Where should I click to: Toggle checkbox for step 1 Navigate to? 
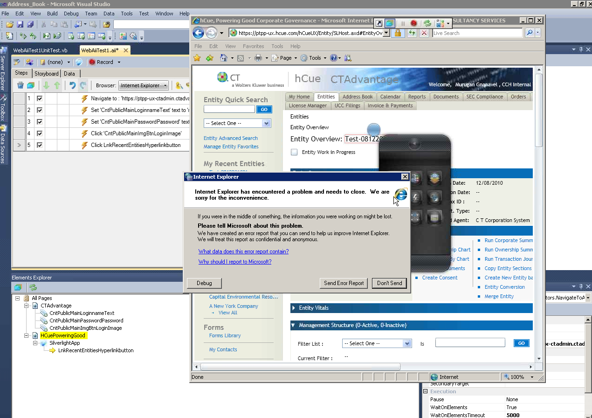(x=40, y=98)
